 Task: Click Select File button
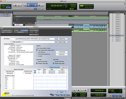(63, 39)
